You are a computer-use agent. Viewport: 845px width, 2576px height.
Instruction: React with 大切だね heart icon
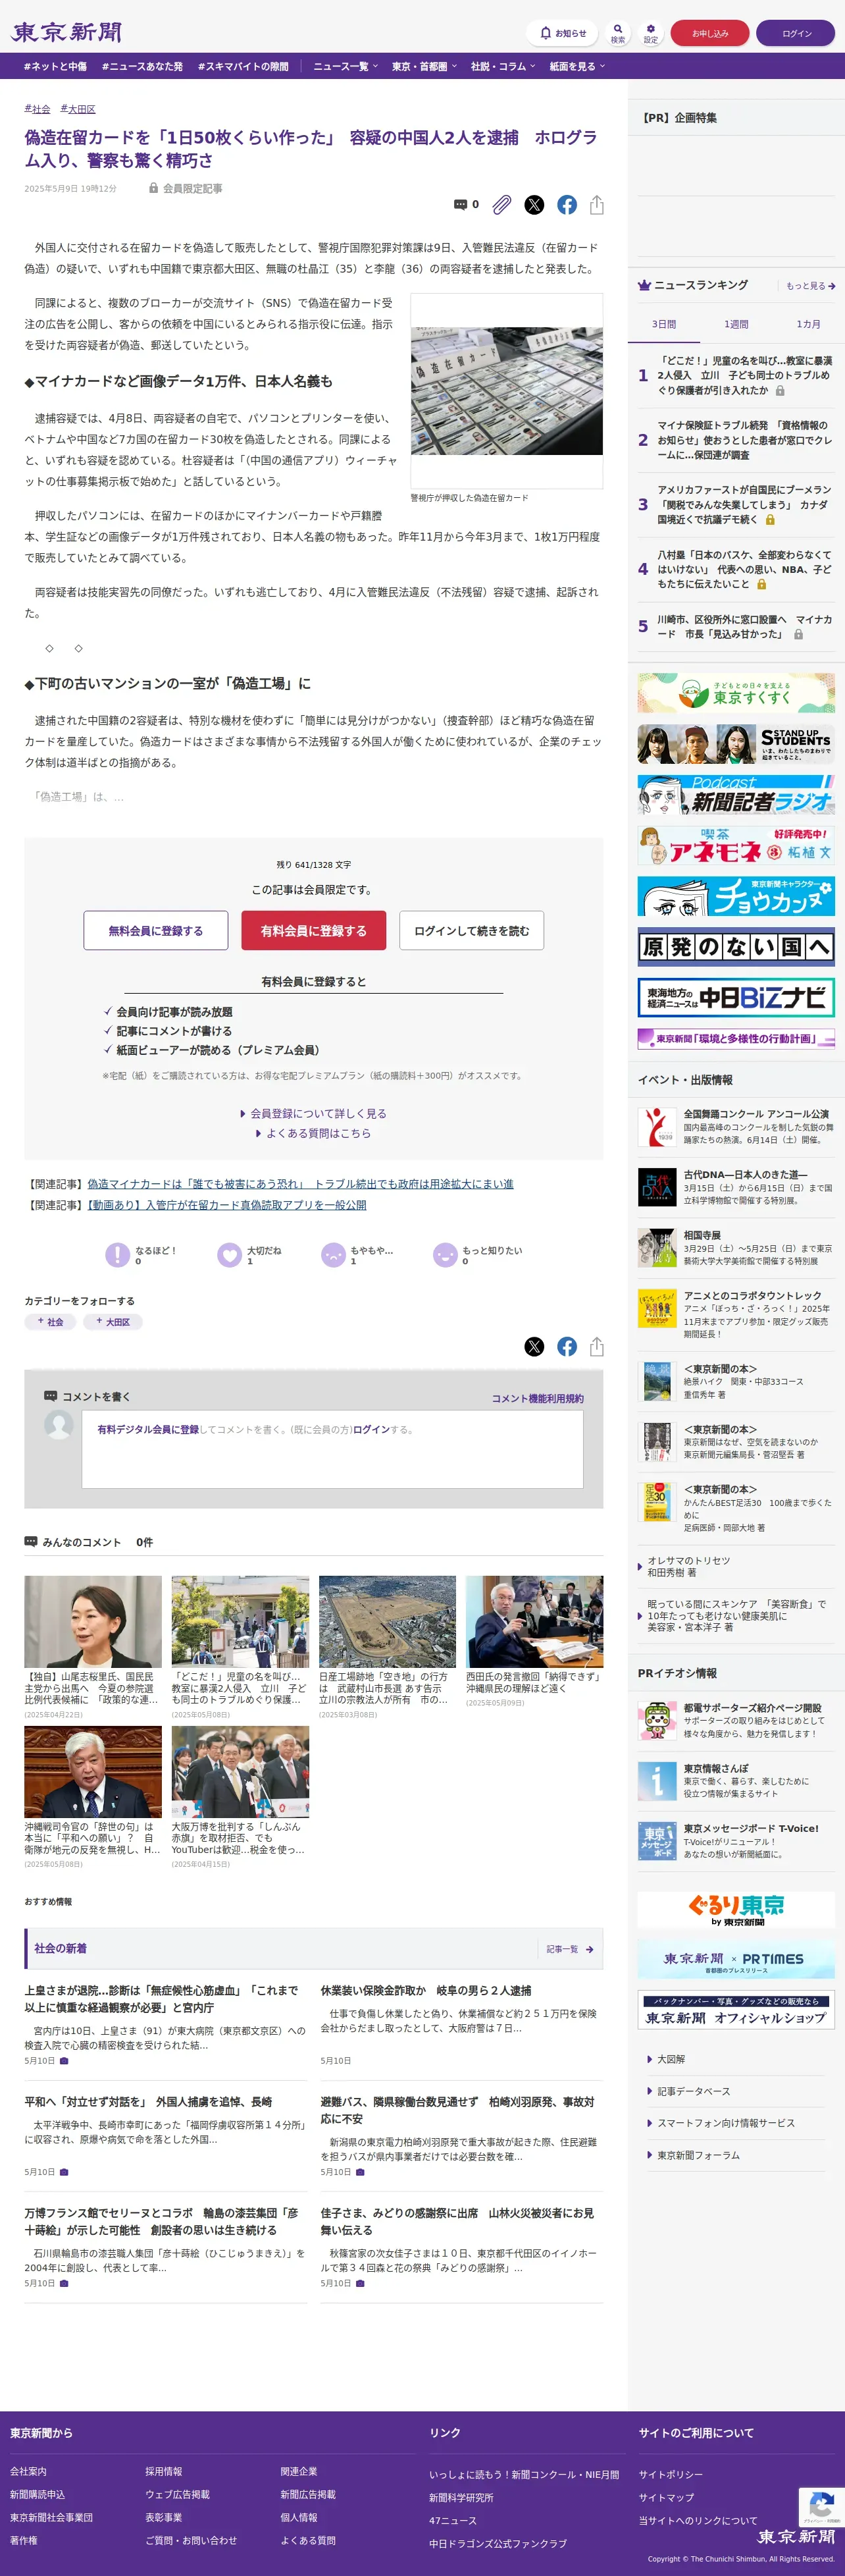click(x=230, y=1254)
